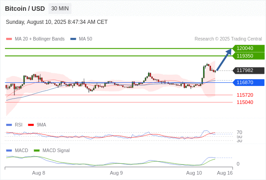Click the Bitcoin / USD title
This screenshot has width=266, height=180.
25,9
